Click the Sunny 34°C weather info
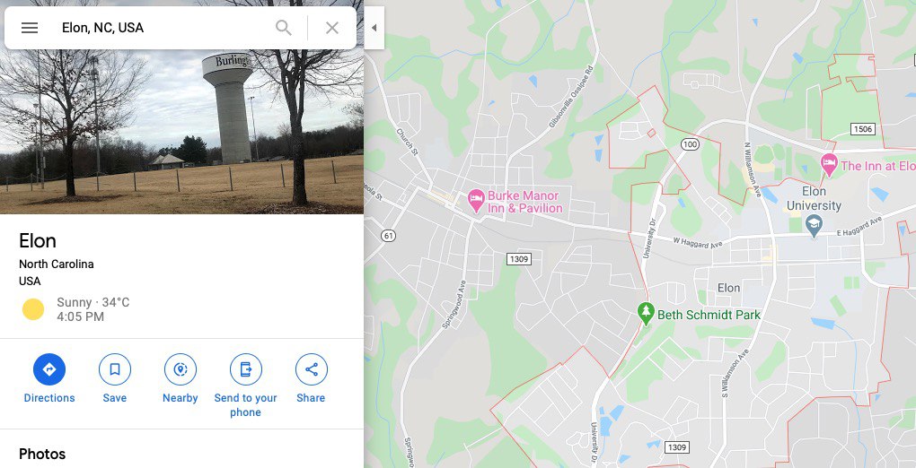This screenshot has width=916, height=468. [x=92, y=302]
